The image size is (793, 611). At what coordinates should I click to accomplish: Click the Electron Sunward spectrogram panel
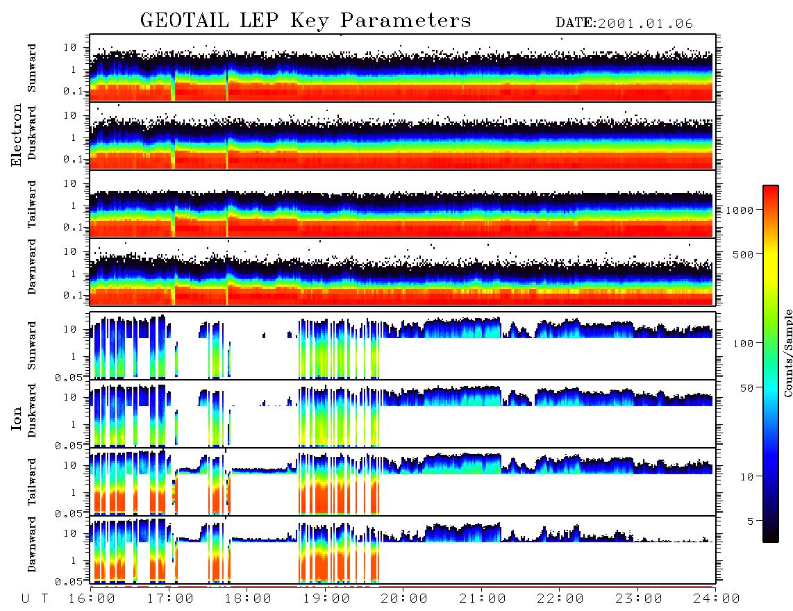(x=403, y=68)
